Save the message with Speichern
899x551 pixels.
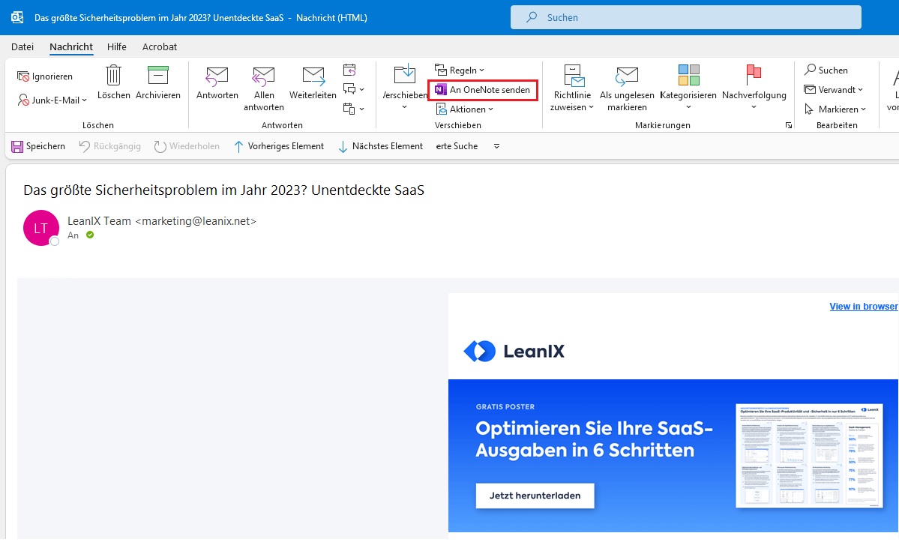(x=38, y=146)
